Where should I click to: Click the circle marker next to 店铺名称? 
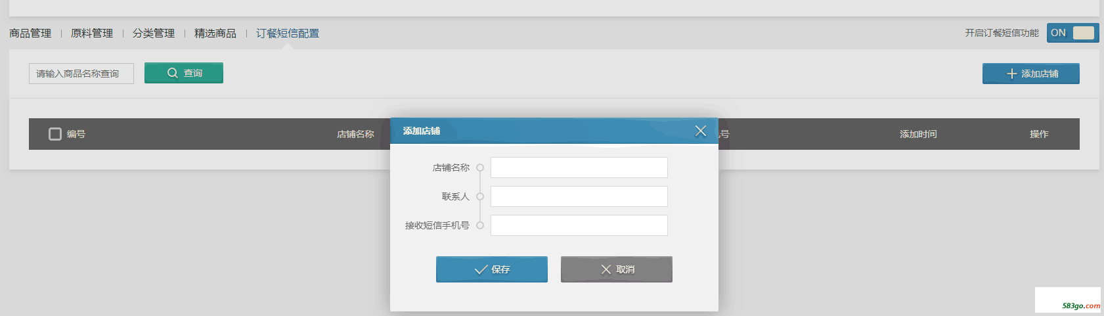(x=480, y=168)
